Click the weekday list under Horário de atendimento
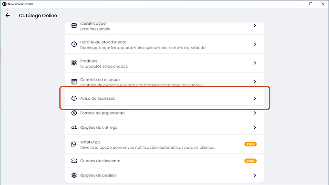This screenshot has height=185, width=329. click(143, 48)
